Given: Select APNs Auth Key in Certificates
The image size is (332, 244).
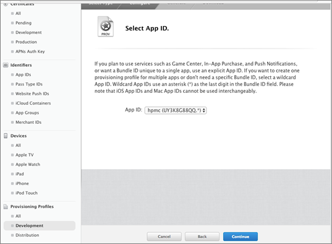Looking at the screenshot, I should 30,51.
